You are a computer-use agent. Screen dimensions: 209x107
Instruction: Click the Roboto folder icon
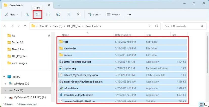[x=61, y=55]
